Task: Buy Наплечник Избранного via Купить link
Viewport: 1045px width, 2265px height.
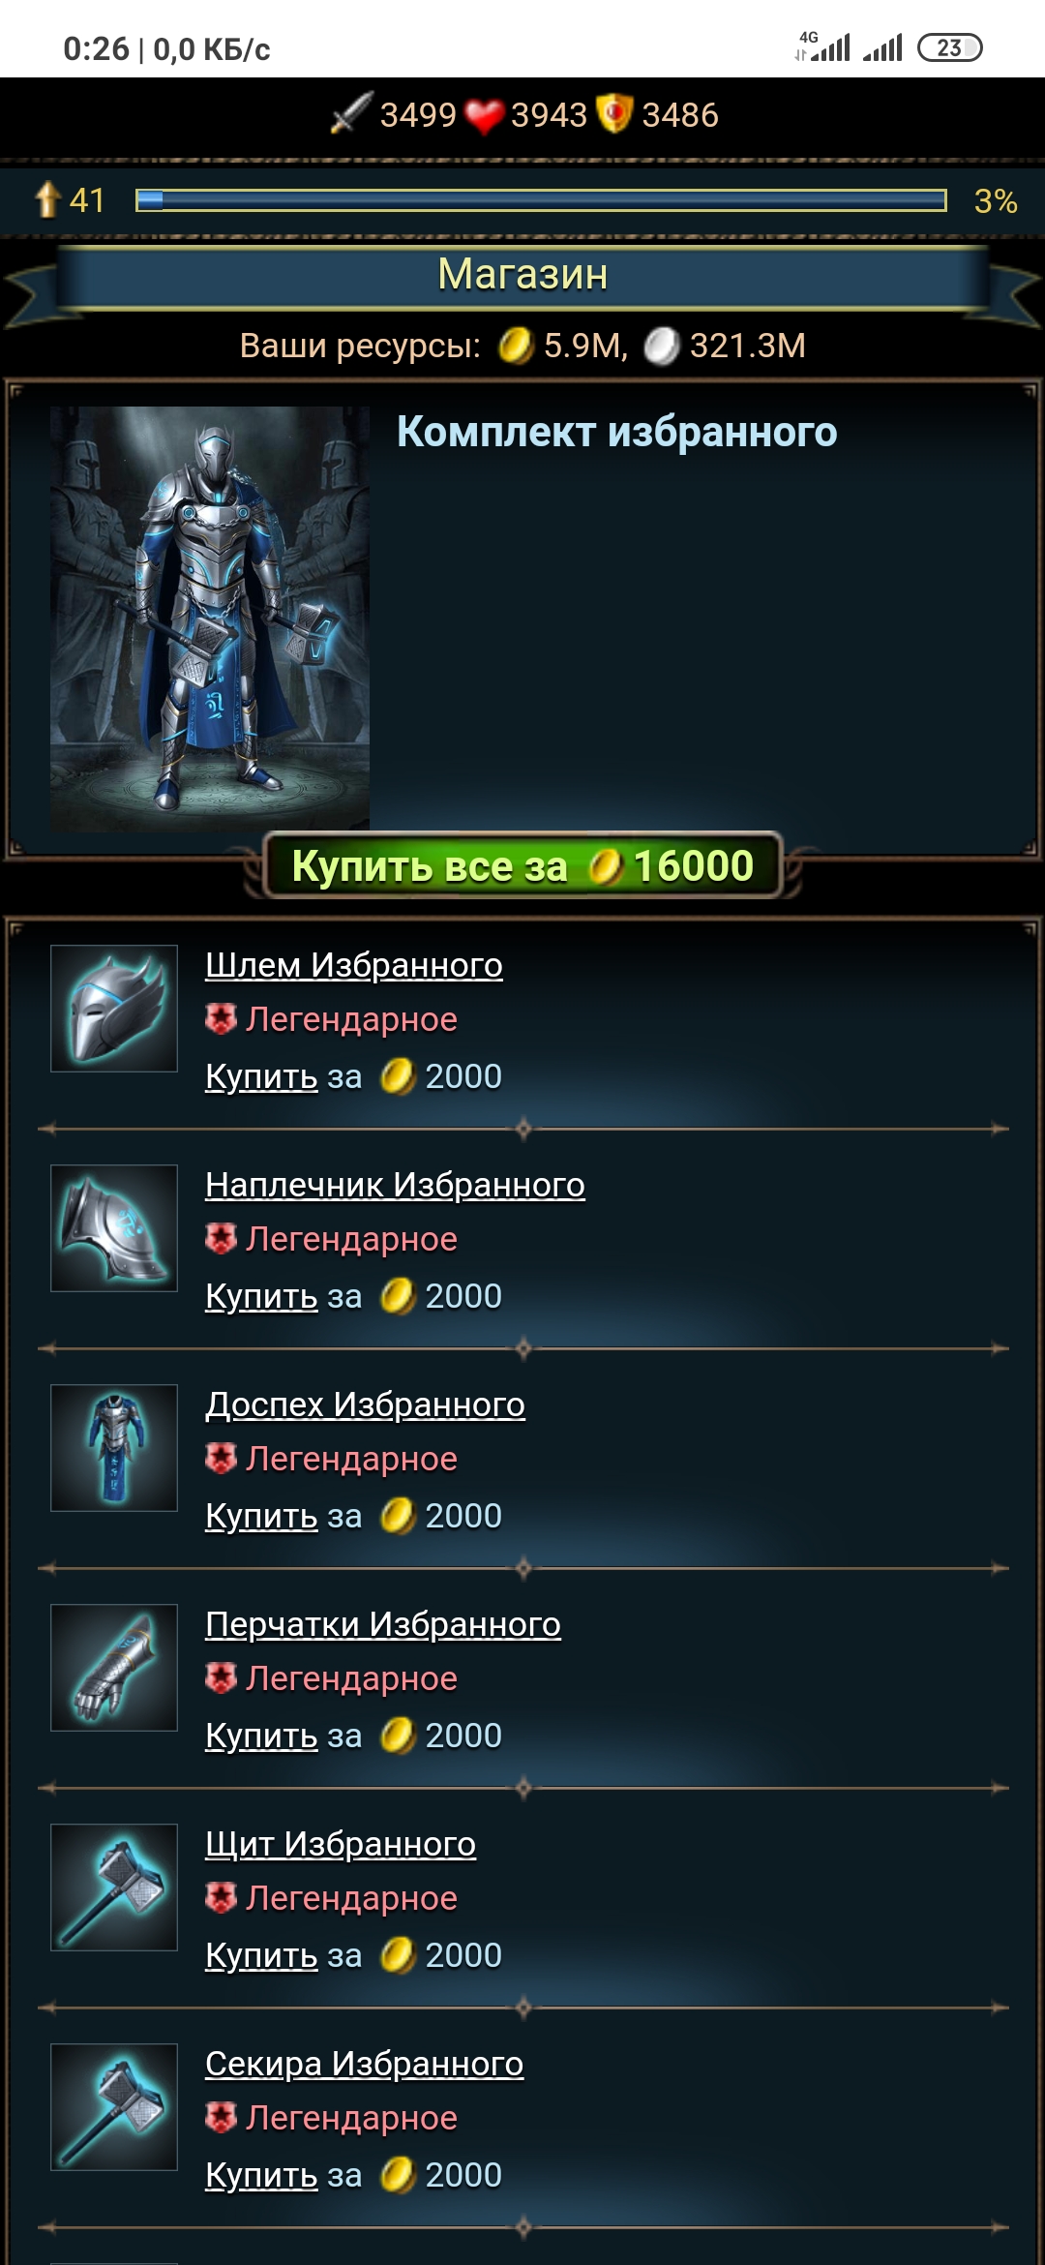Action: pos(261,1296)
